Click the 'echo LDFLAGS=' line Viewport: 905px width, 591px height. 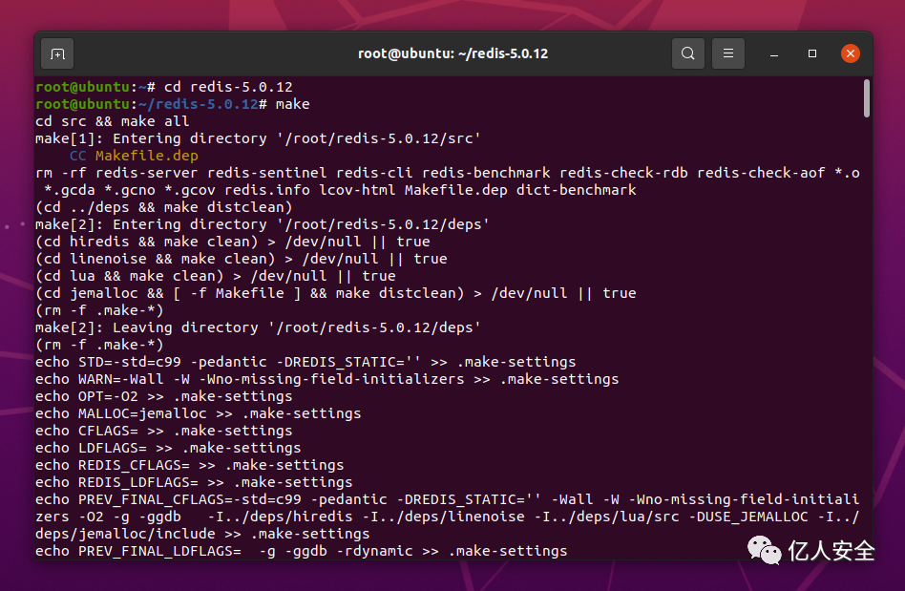click(168, 448)
